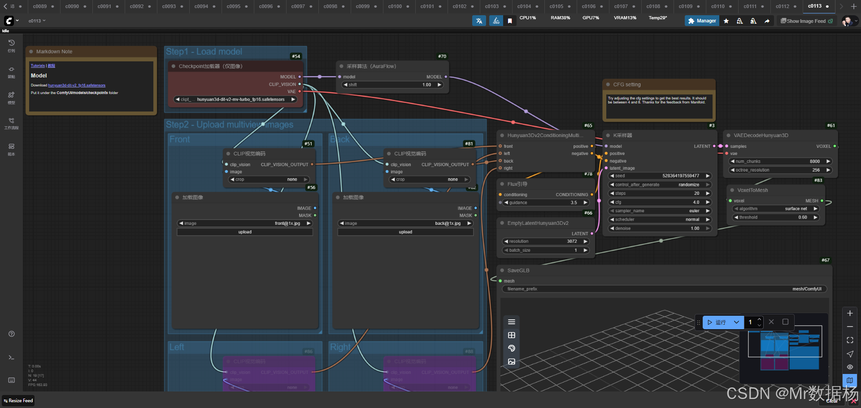861x408 pixels.
Task: Open the Manager button
Action: coord(702,21)
